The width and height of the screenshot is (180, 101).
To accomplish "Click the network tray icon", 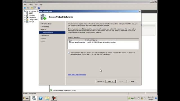I will coord(142,98).
